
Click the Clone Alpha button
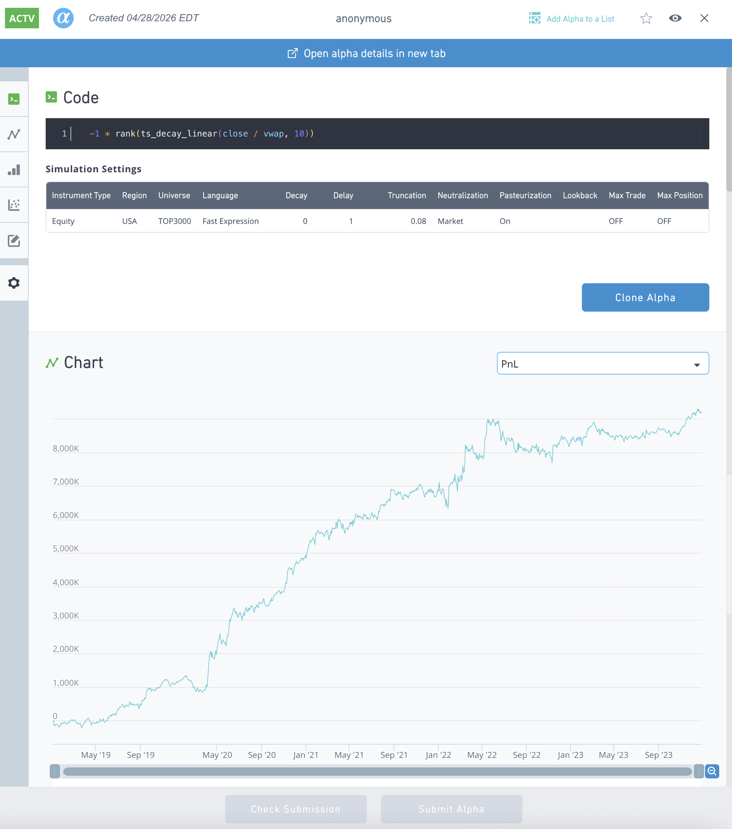tap(645, 297)
